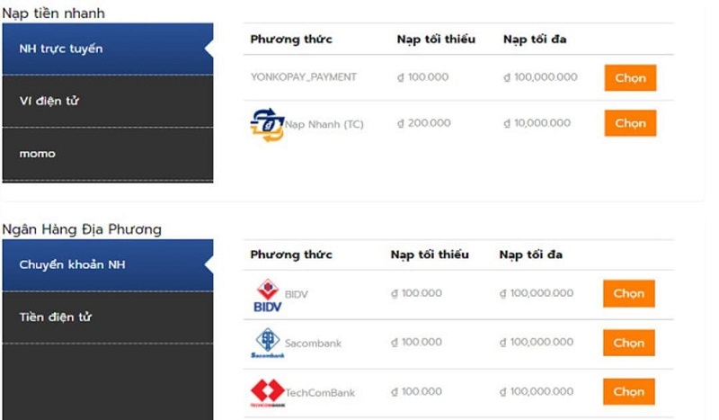This screenshot has width=719, height=420.
Task: Click the BIDV name text
Action: tap(297, 295)
